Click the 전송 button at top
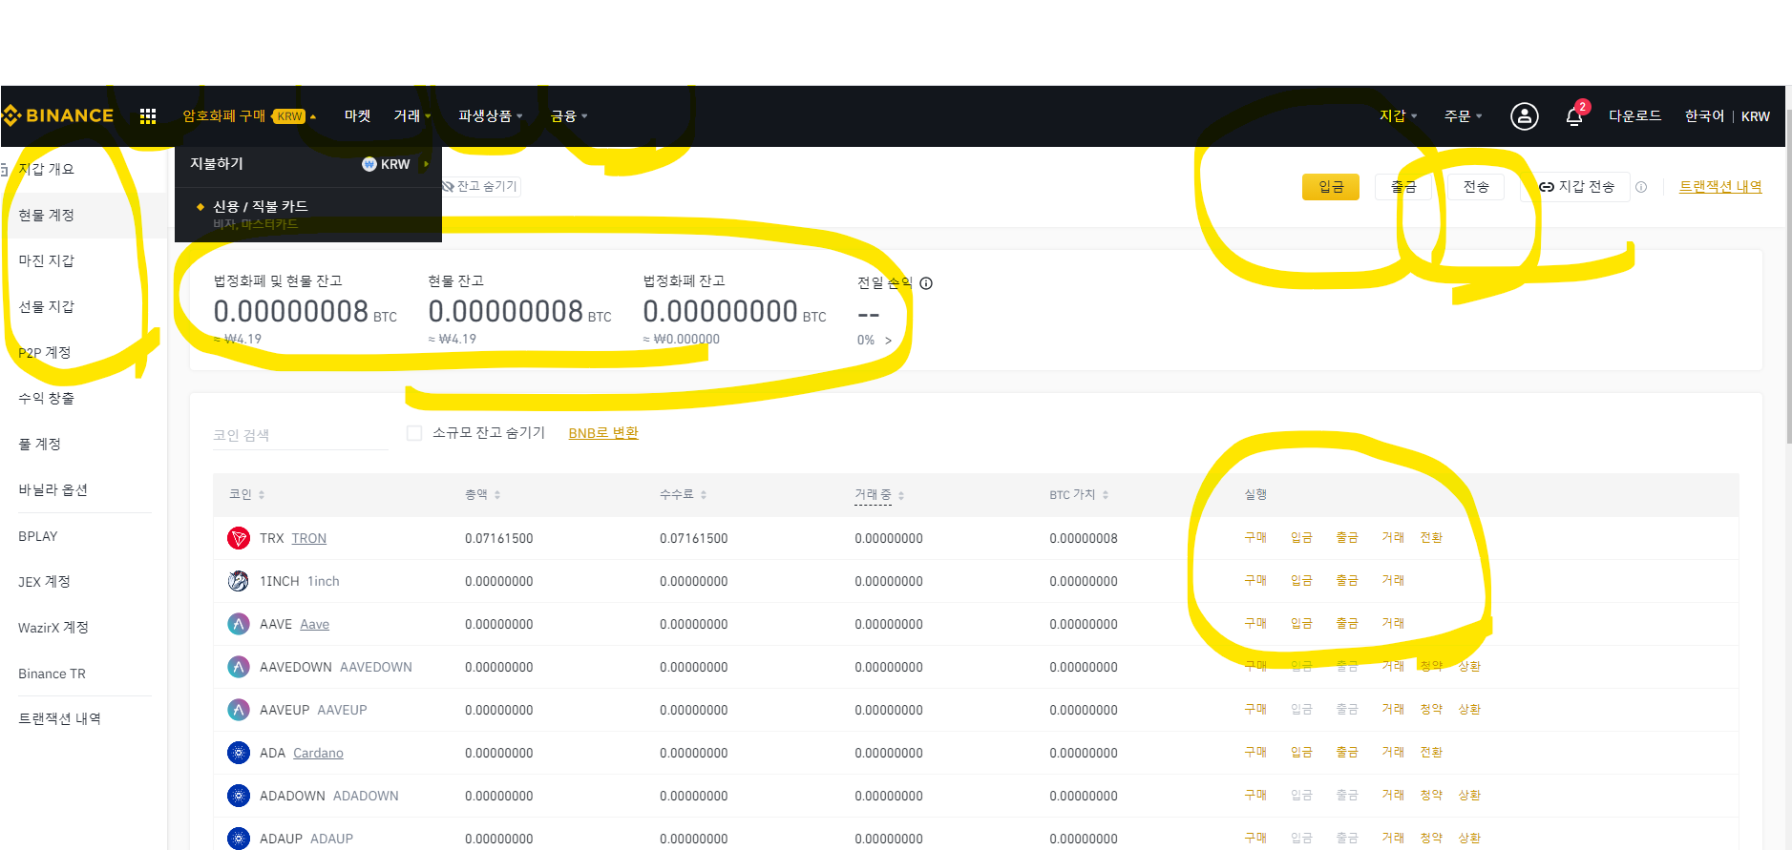The width and height of the screenshot is (1792, 850). click(x=1476, y=187)
